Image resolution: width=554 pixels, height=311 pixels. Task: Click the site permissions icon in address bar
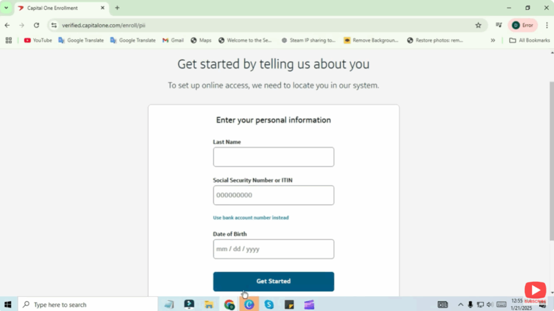[x=54, y=25]
